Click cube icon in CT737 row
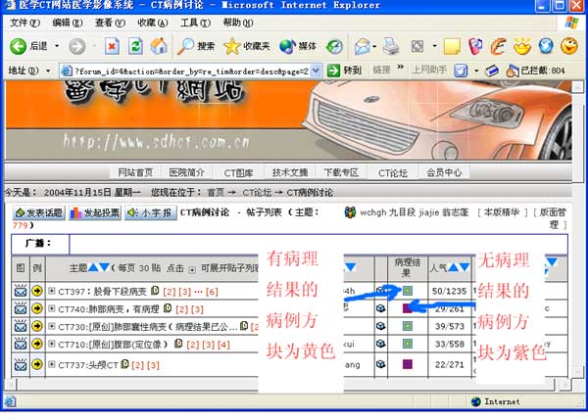Viewport: 588px width, 419px height. coord(380,363)
